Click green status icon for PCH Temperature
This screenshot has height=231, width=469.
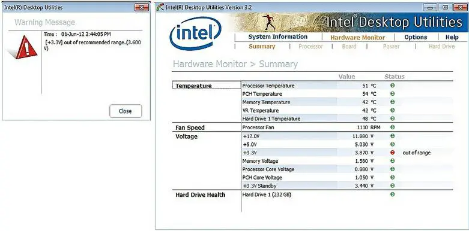tap(392, 94)
